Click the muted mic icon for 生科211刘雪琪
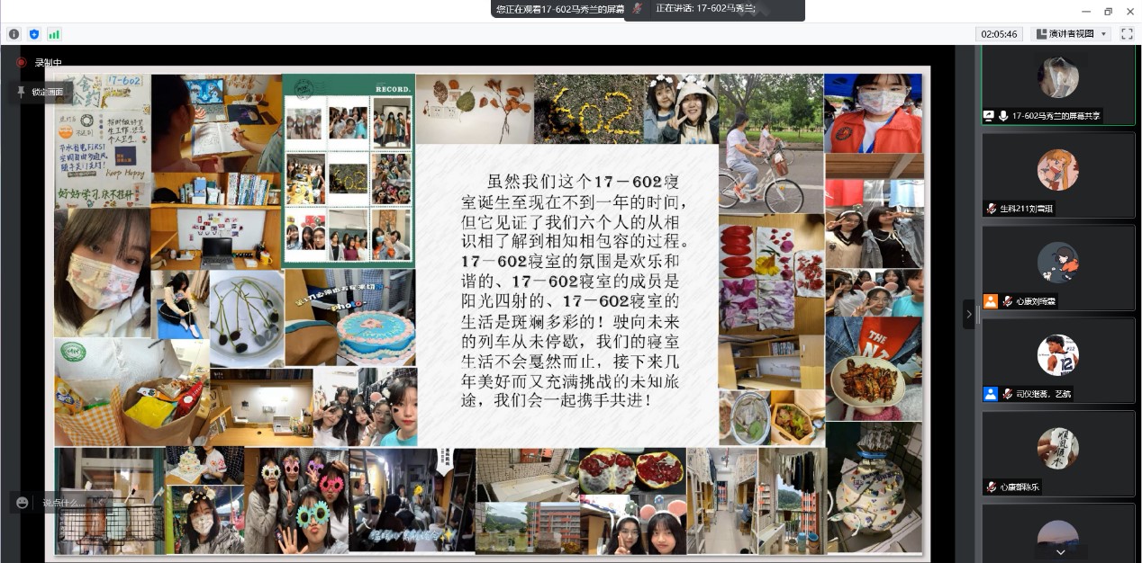 pyautogui.click(x=992, y=209)
